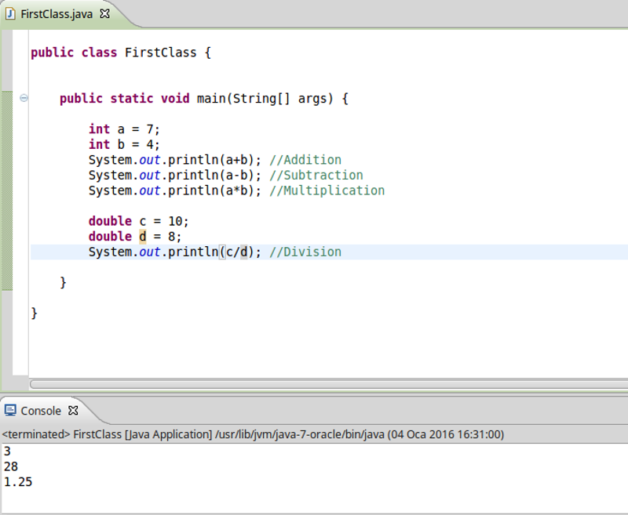Click the '//Multiplication' comment
The height and width of the screenshot is (515, 628).
click(326, 190)
